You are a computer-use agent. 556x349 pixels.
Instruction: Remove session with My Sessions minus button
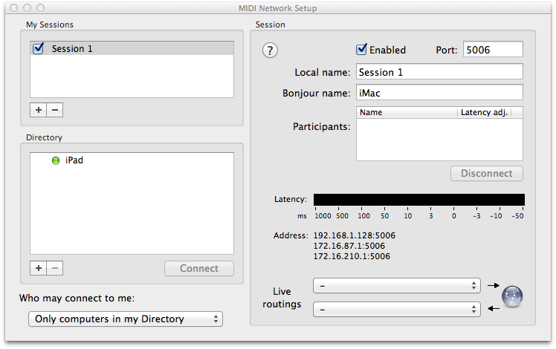(x=55, y=110)
